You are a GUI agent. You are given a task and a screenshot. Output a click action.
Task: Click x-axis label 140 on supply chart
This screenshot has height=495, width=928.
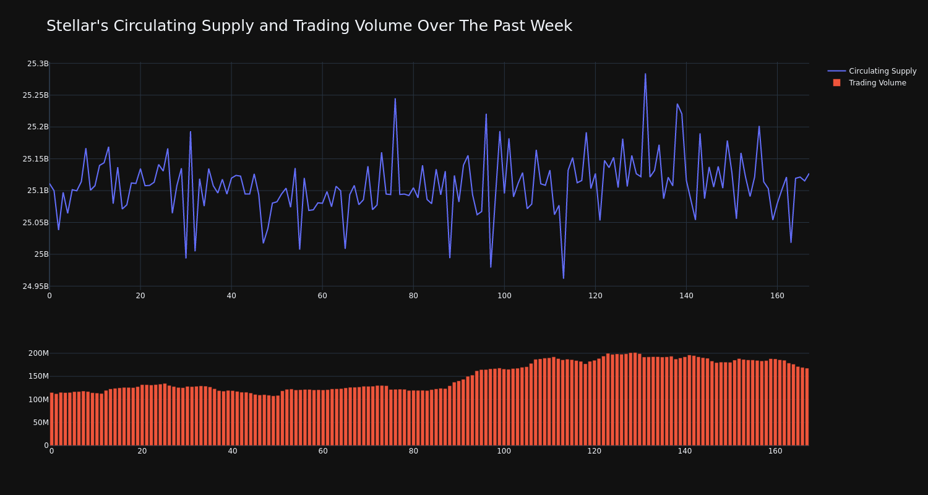686,296
